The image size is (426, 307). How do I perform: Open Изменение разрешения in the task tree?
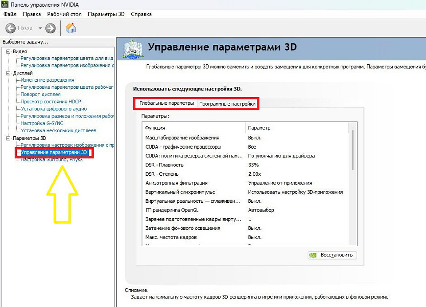(x=47, y=80)
